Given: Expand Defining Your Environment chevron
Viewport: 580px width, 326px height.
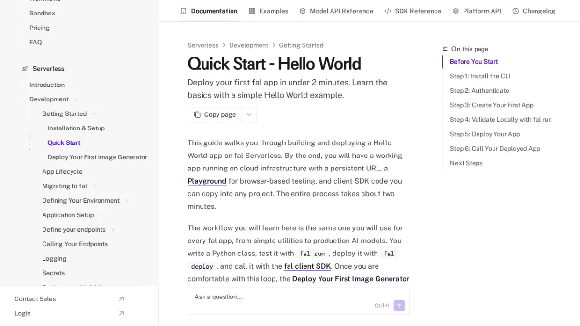Looking at the screenshot, I should 127,201.
